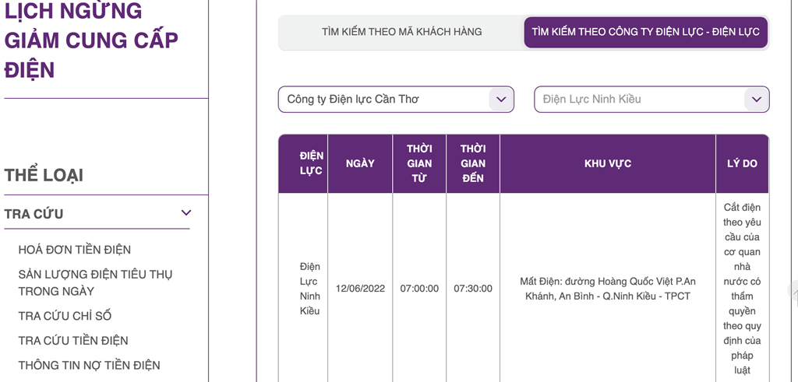Collapse the TRA CỨU section chevron
798x382 pixels.
pos(186,213)
